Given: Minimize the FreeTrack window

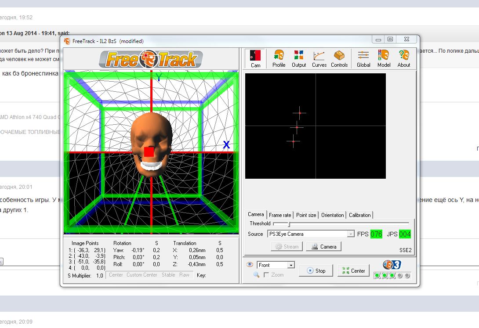Looking at the screenshot, I should pyautogui.click(x=378, y=40).
